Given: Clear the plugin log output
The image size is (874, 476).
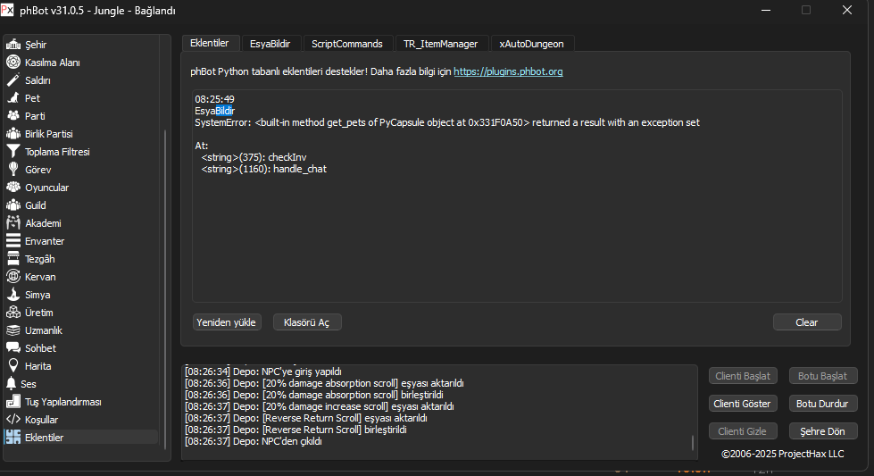Looking at the screenshot, I should click(x=806, y=322).
